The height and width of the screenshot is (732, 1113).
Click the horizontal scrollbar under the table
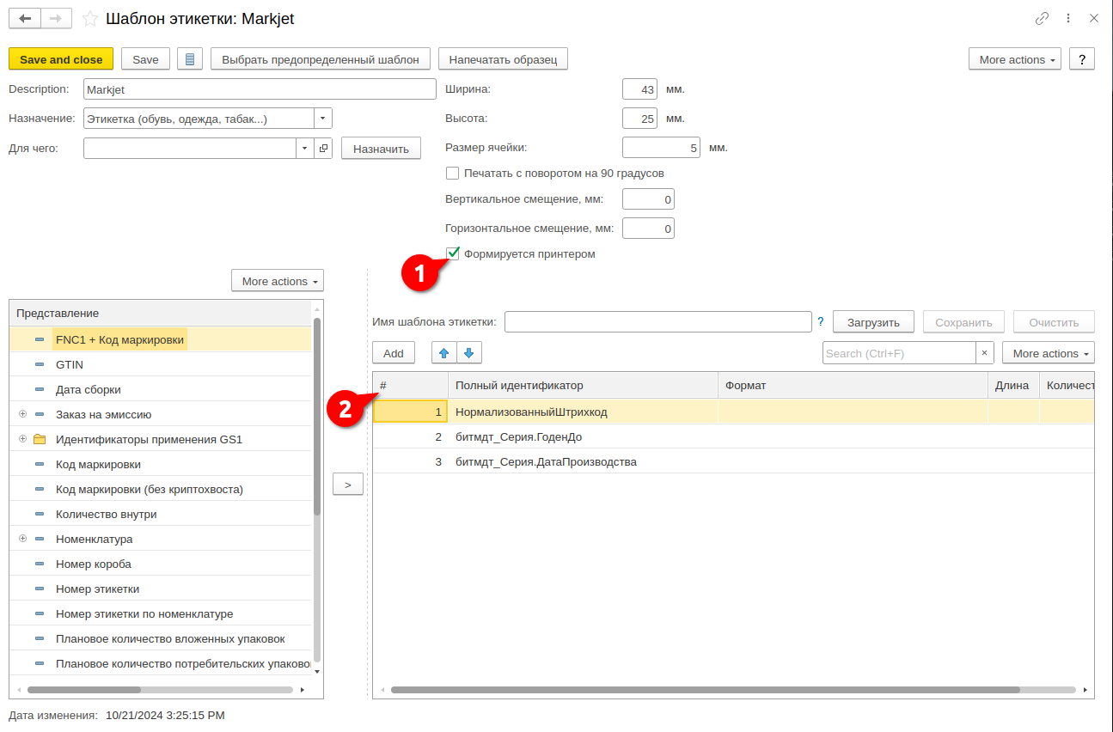pos(705,689)
